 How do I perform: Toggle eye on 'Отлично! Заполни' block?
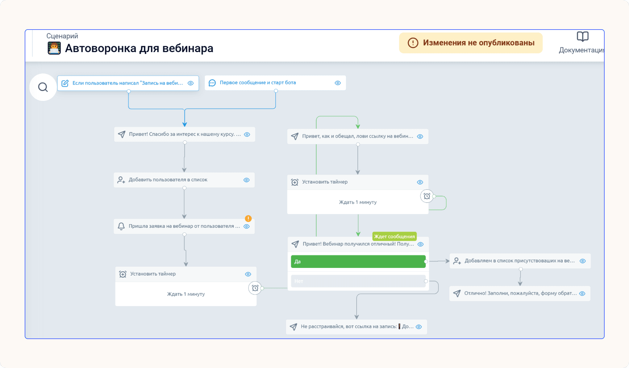point(582,293)
